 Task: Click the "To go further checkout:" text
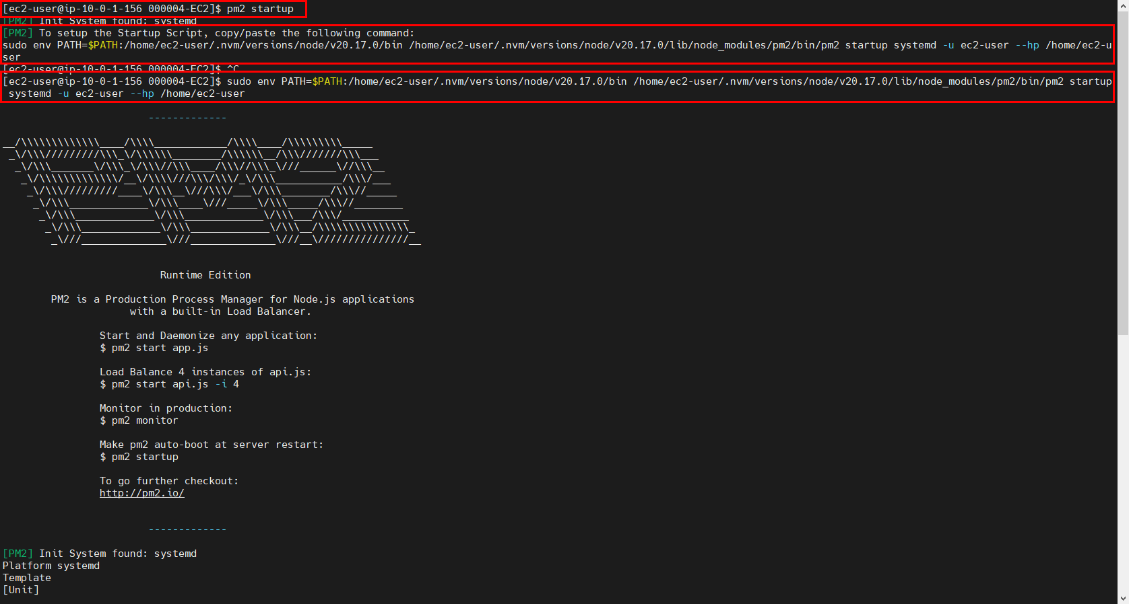pos(168,481)
